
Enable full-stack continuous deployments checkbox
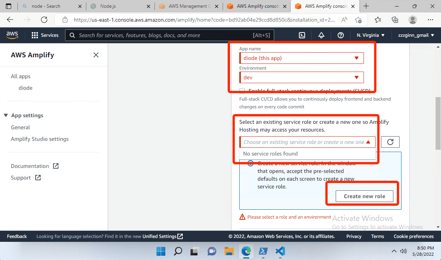pos(242,91)
